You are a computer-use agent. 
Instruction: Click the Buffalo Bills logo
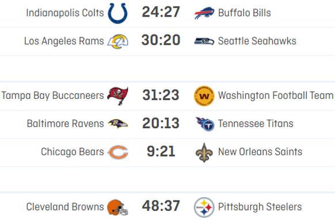(x=204, y=13)
